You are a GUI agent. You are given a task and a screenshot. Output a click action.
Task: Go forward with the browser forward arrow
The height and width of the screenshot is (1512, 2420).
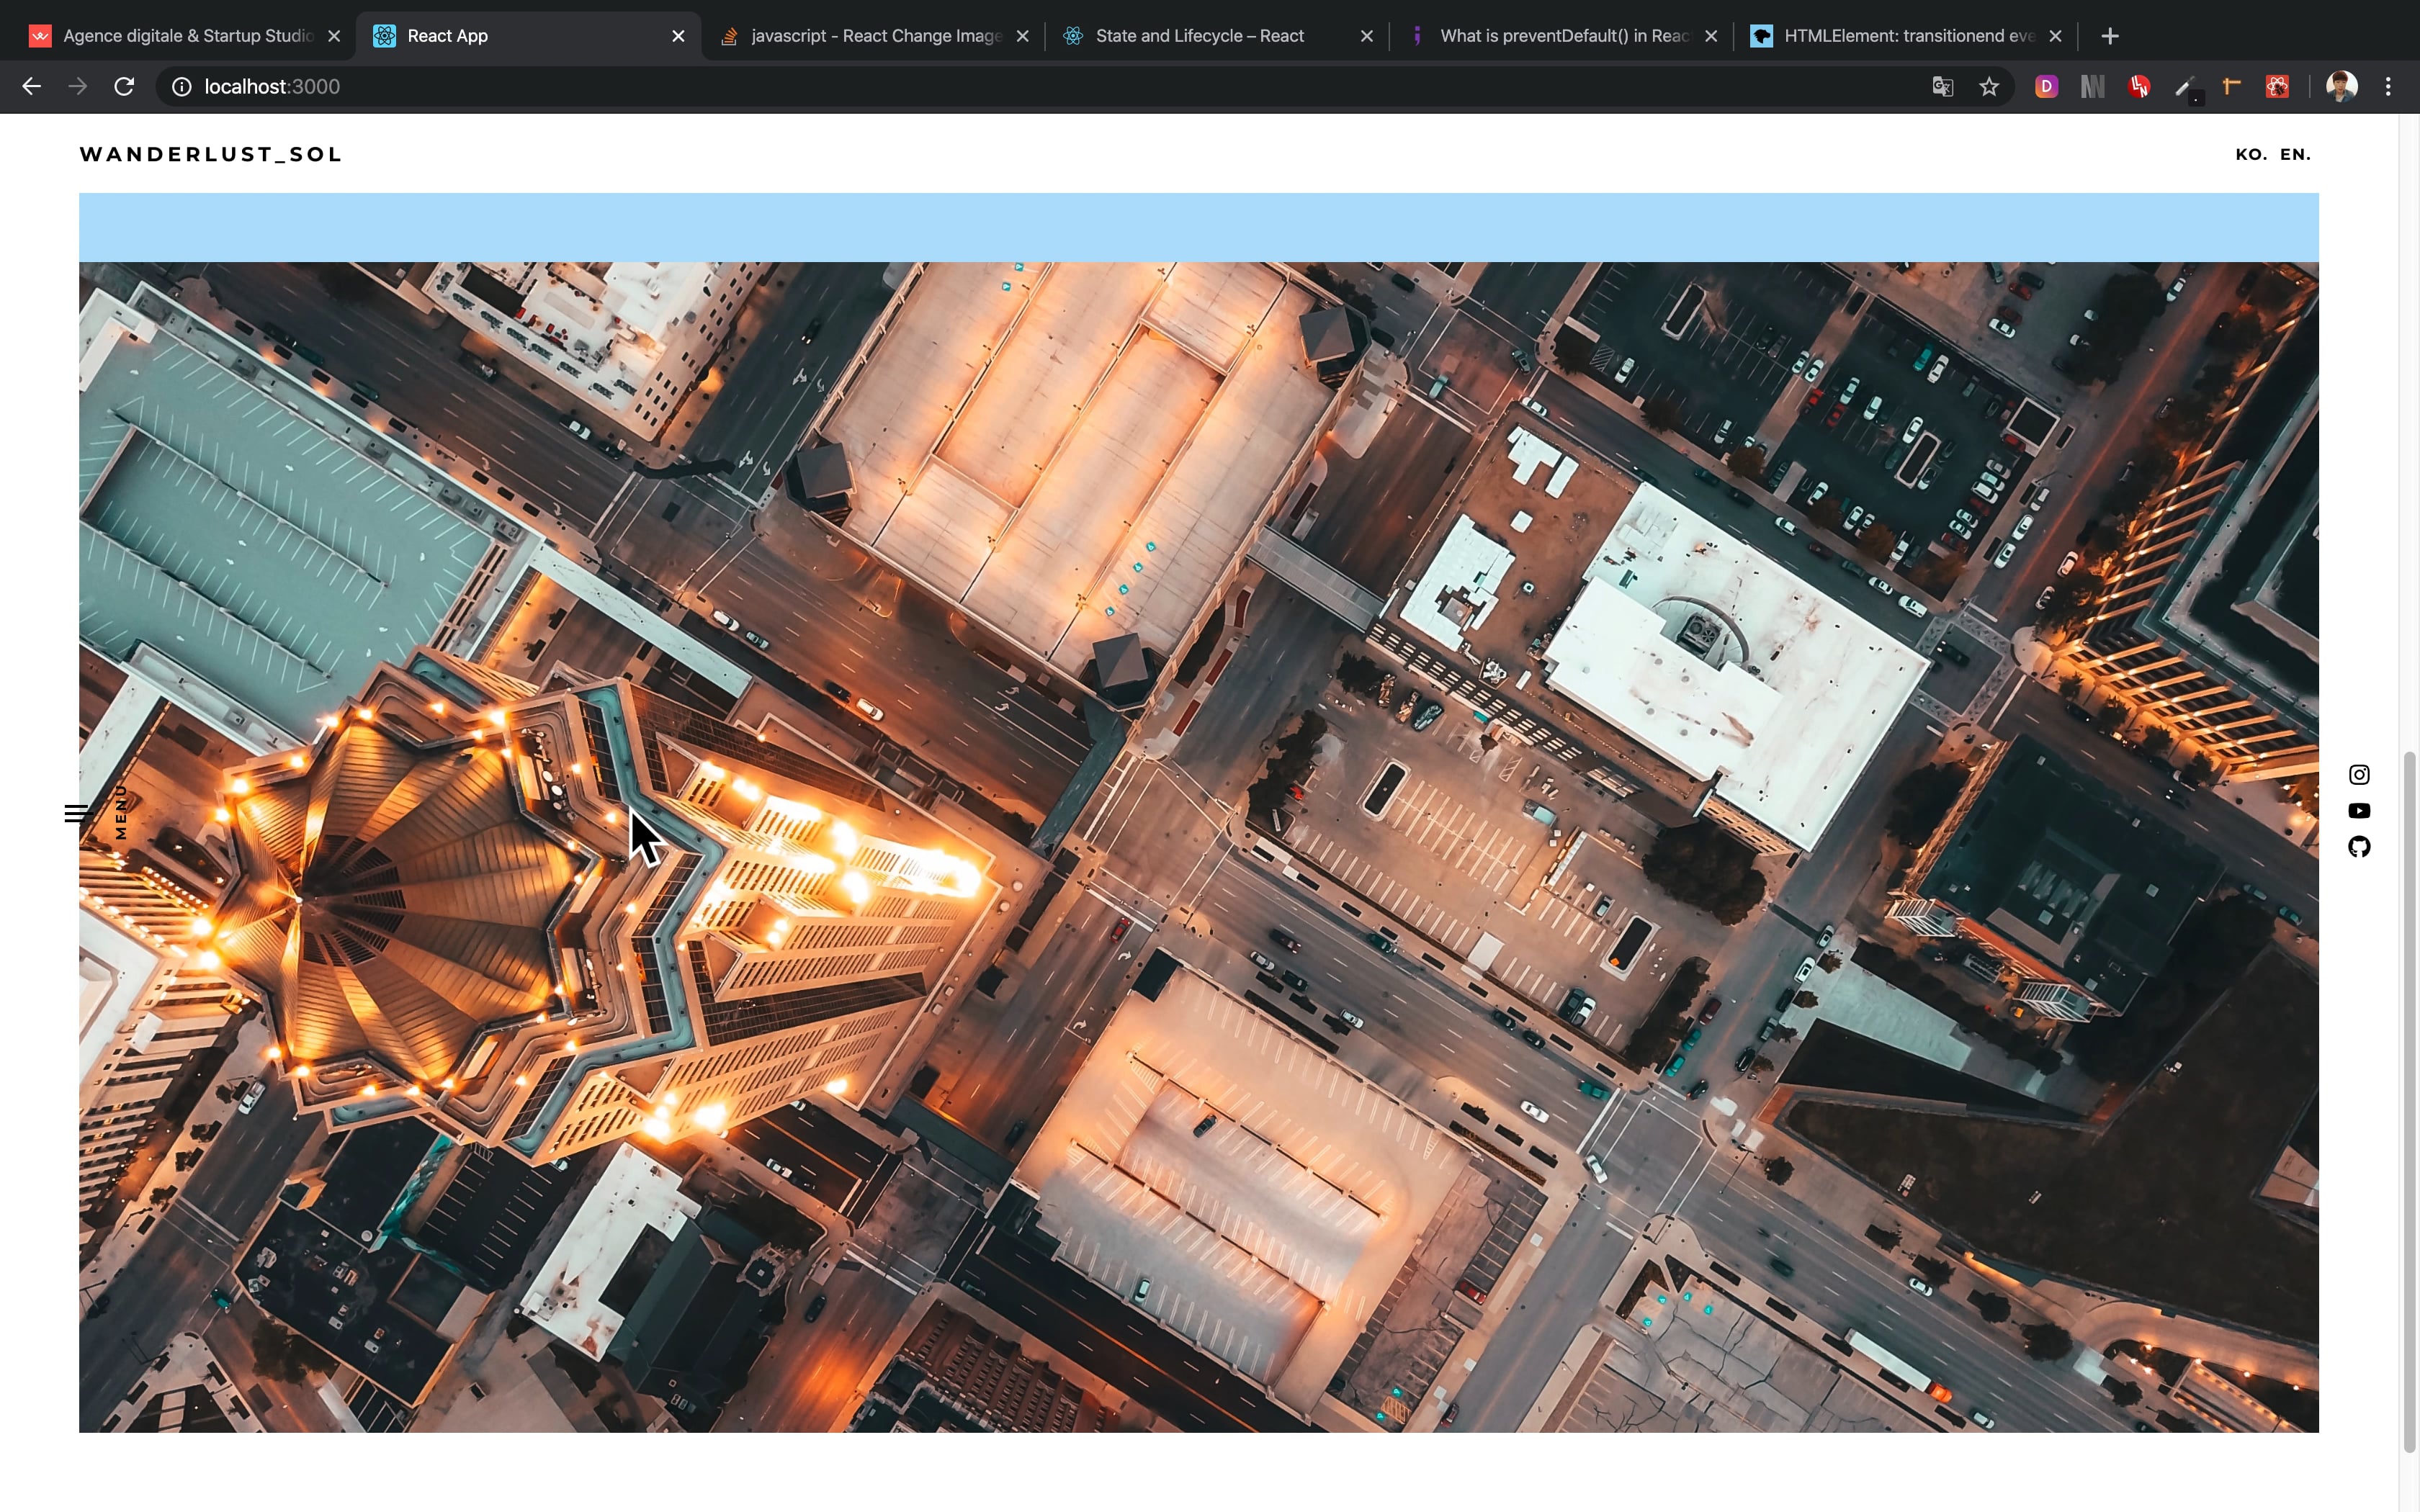point(77,87)
